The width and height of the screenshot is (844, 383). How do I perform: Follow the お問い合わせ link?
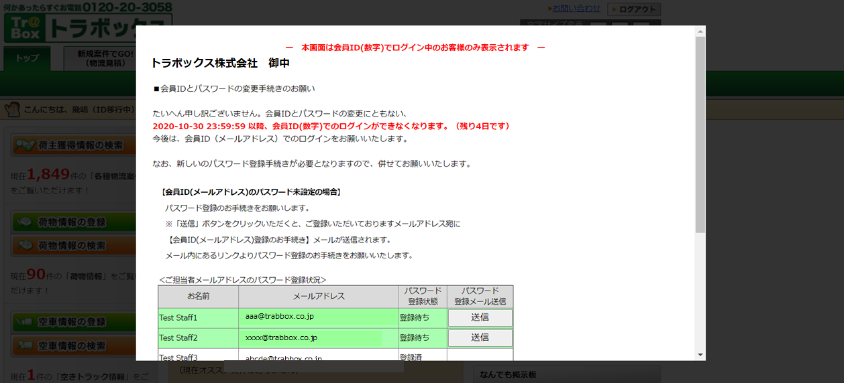click(576, 9)
